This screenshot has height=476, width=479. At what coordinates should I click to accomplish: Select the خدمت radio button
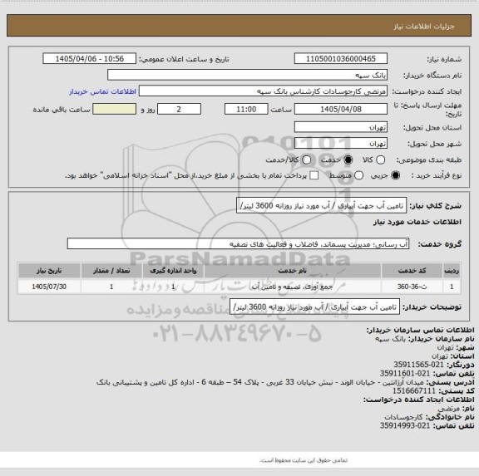pos(348,159)
